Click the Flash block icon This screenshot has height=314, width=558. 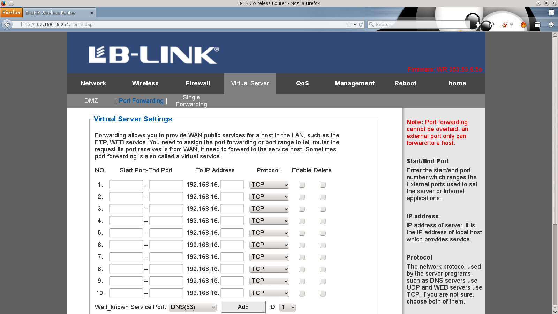(504, 24)
